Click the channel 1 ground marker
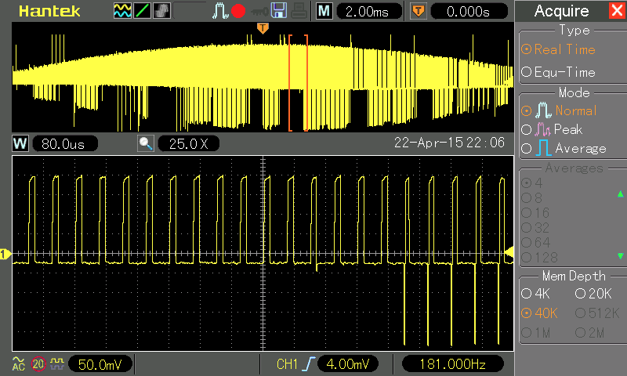This screenshot has width=627, height=376. (5, 254)
